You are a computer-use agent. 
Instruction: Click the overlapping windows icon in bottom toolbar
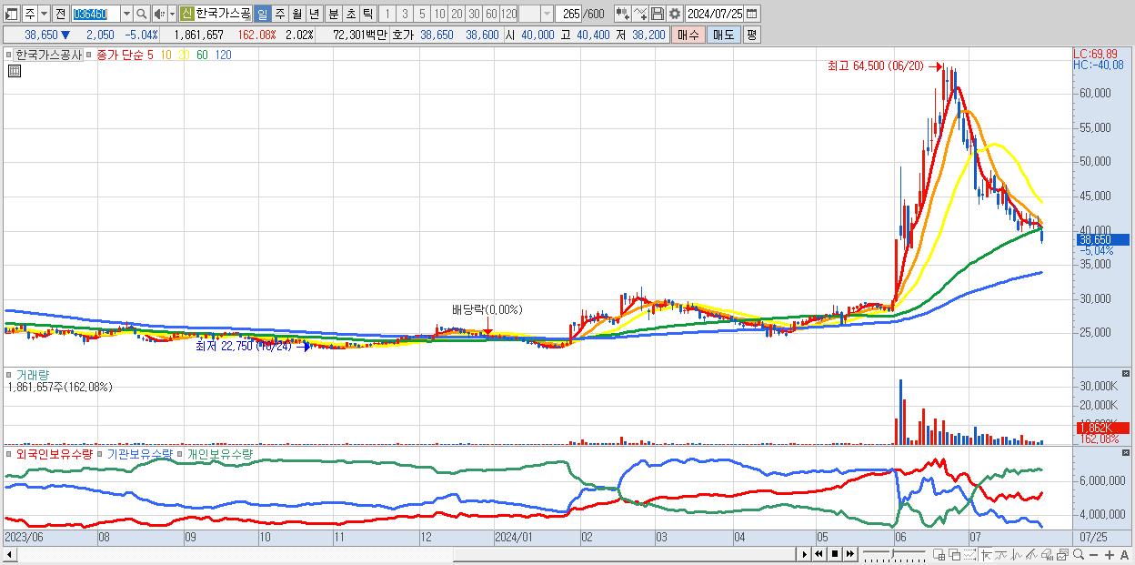(x=955, y=555)
